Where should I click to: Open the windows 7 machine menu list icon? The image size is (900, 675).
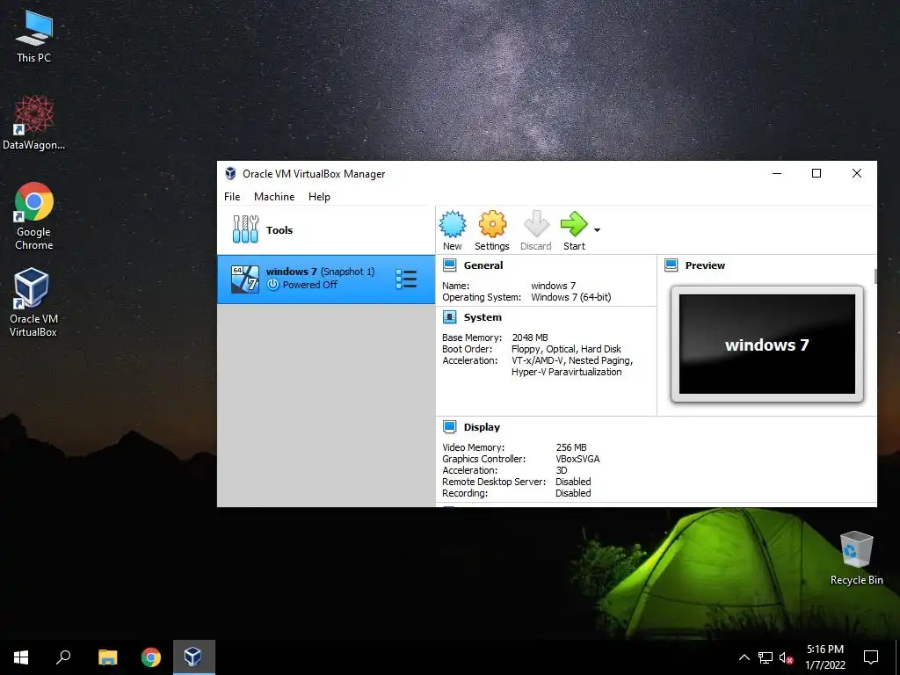(x=406, y=279)
